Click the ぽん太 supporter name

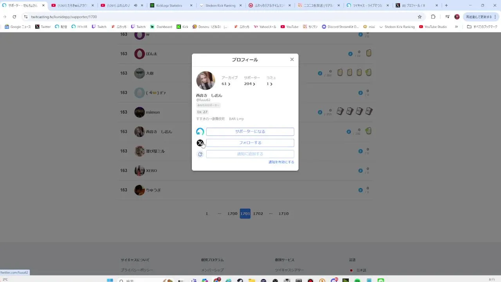coord(151,54)
